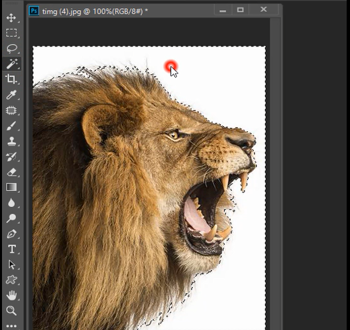Activate the Magic Wand tool
Viewport: 350px width, 330px height.
pos(12,64)
